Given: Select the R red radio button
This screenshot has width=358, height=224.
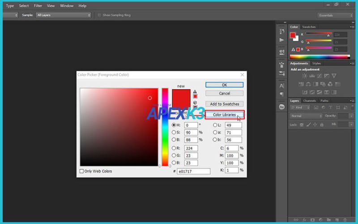Looking at the screenshot, I should (x=174, y=148).
